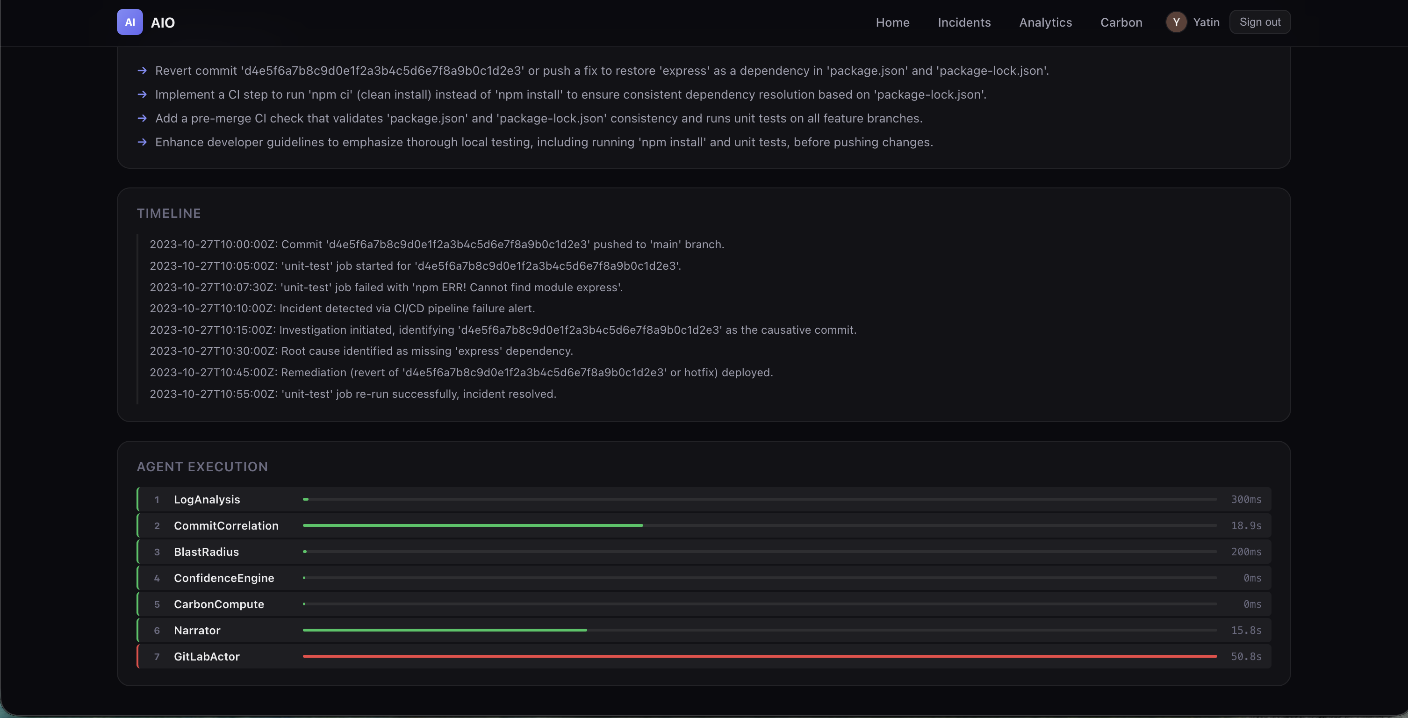This screenshot has width=1408, height=718.
Task: Click the AIO logo icon
Action: [129, 22]
